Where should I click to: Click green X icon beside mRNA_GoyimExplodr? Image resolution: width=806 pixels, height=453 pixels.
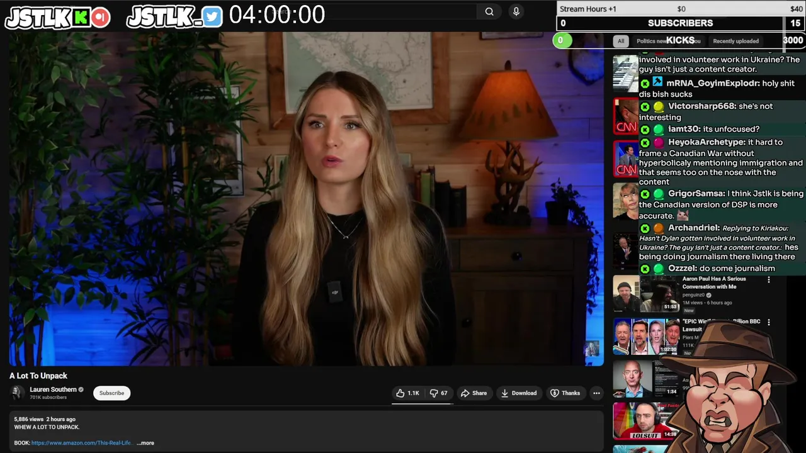[645, 83]
